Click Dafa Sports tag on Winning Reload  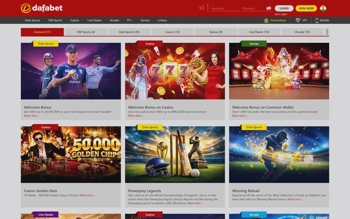254,127
